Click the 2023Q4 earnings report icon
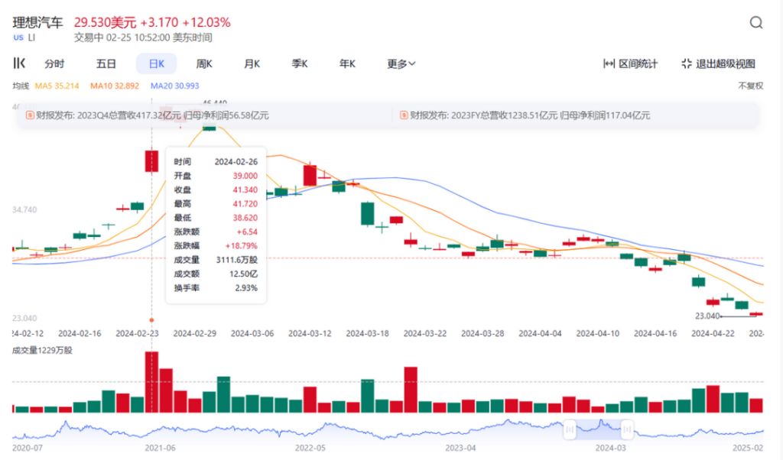 click(x=31, y=115)
